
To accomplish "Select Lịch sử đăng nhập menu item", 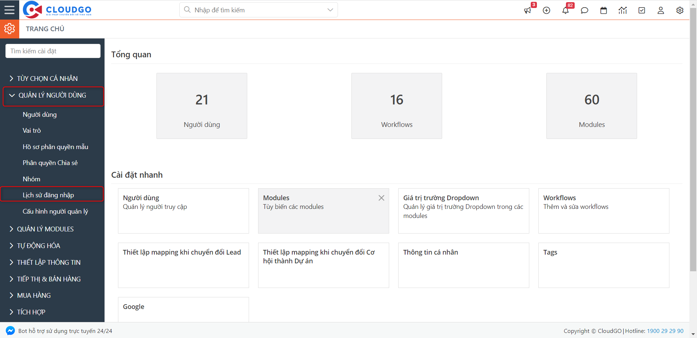I will click(48, 195).
